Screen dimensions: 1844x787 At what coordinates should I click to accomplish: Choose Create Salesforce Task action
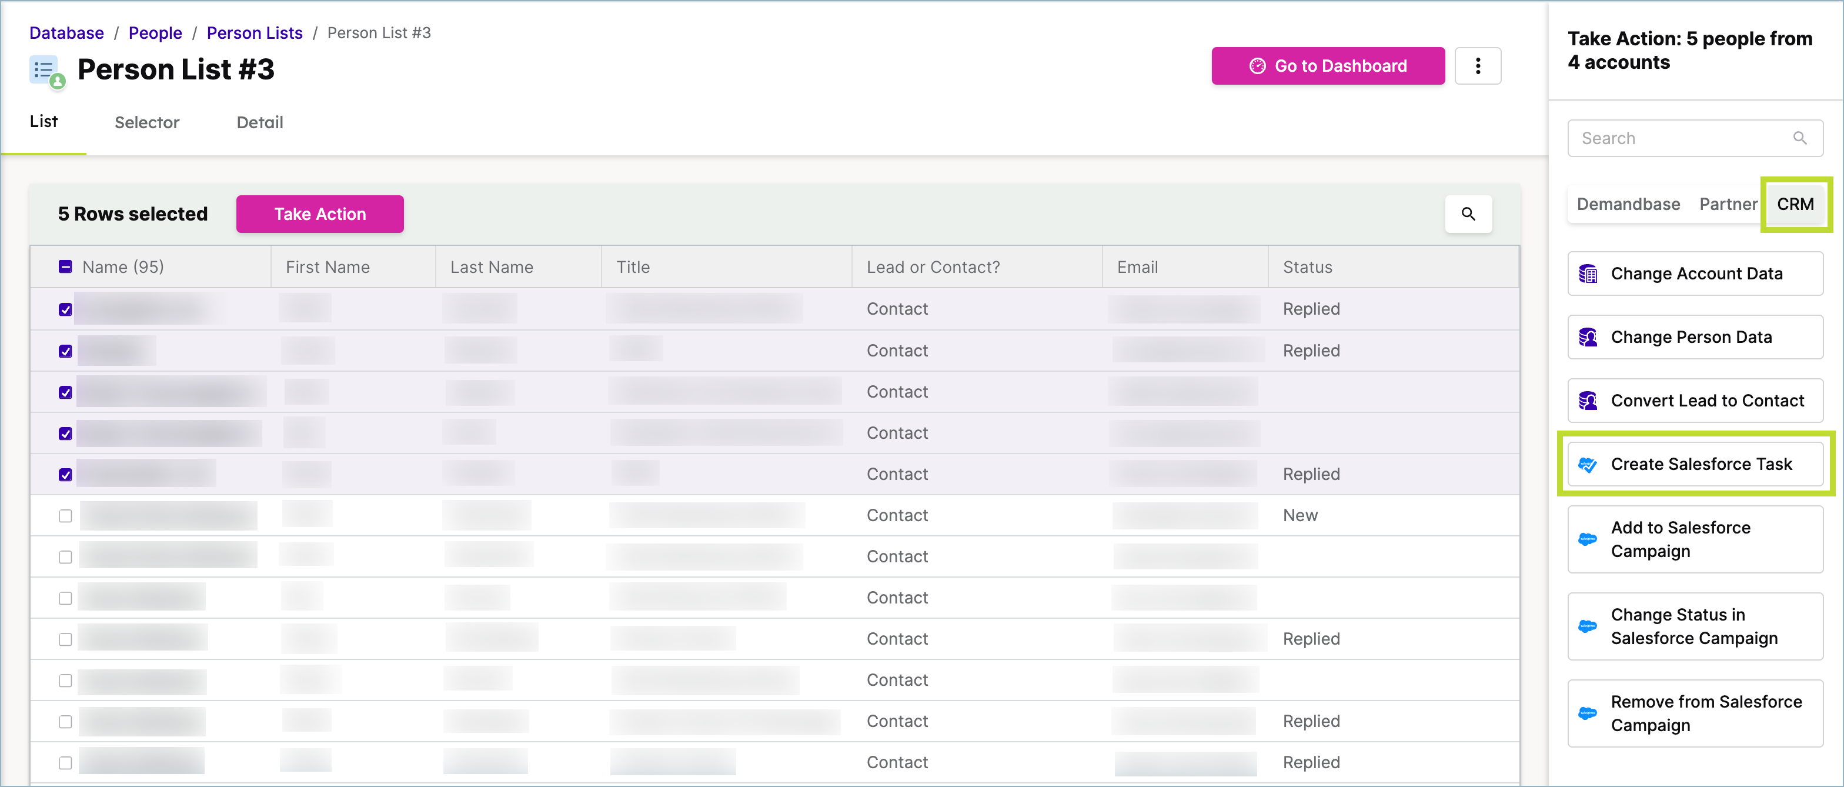(1695, 464)
